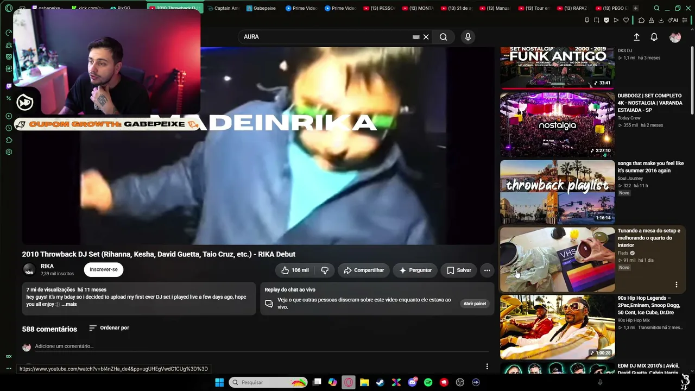The width and height of the screenshot is (695, 391).
Task: Open the AI assistant icon in browser toolbar
Action: pyautogui.click(x=674, y=20)
